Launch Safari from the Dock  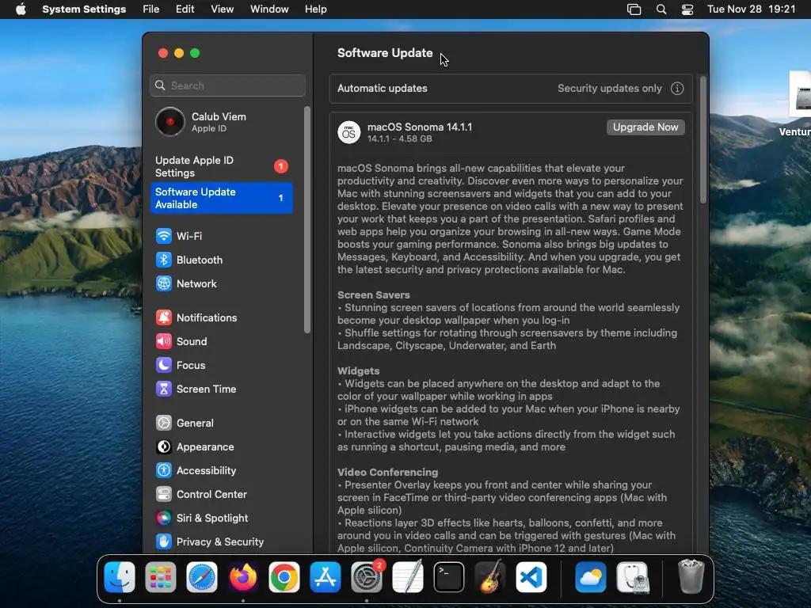[202, 577]
